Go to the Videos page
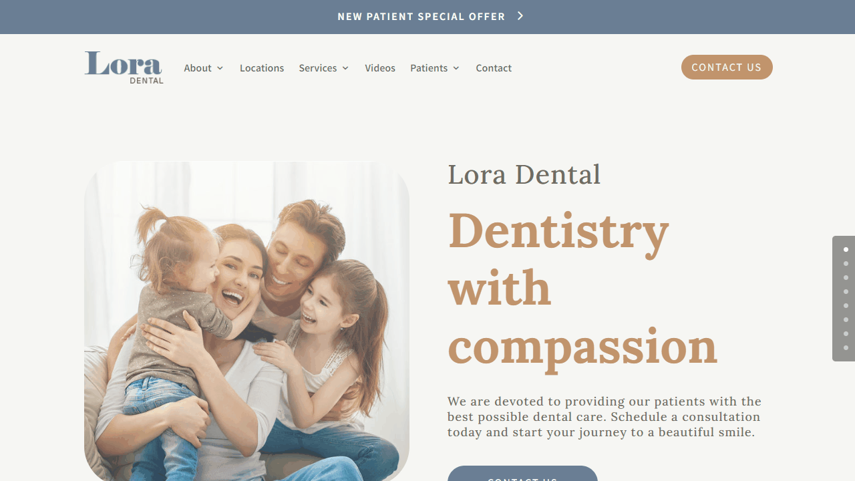 [x=380, y=68]
